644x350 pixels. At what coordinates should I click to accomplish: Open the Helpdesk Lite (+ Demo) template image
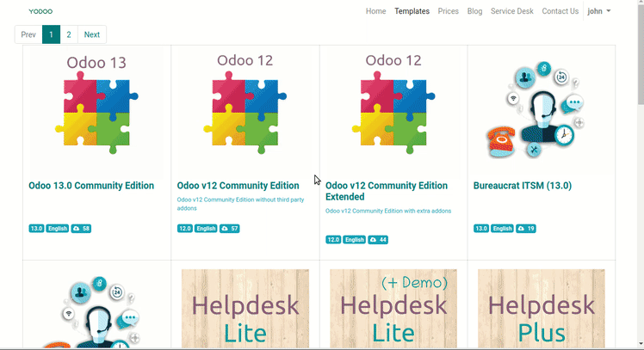pos(393,308)
